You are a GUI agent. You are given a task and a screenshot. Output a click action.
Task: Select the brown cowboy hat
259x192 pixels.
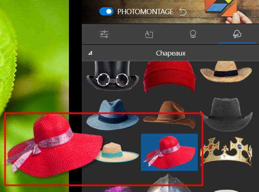[170, 115]
